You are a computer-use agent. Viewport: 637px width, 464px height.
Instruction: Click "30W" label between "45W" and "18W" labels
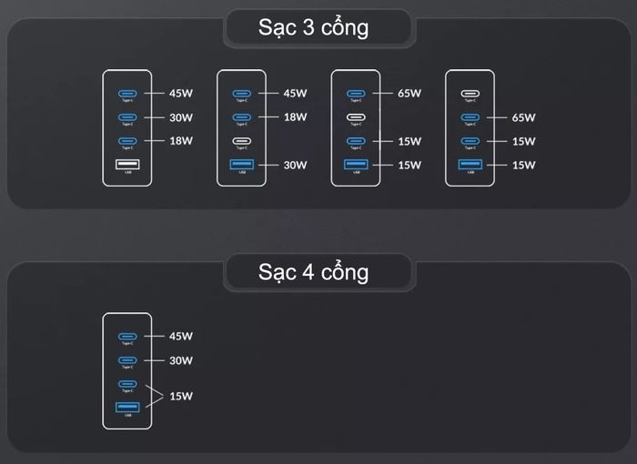click(181, 117)
